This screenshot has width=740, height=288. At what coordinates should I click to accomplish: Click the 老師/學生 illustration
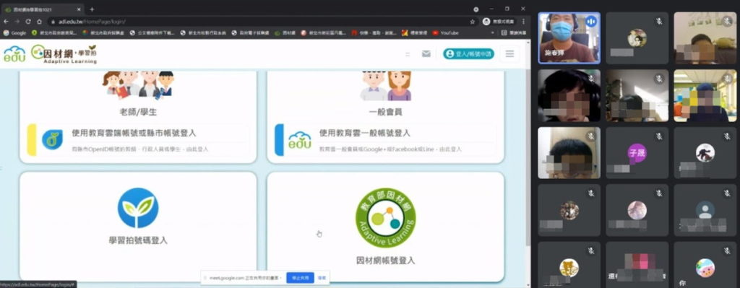click(x=138, y=85)
